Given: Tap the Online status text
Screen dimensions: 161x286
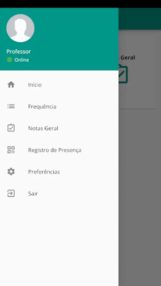Looking at the screenshot, I should tap(22, 60).
